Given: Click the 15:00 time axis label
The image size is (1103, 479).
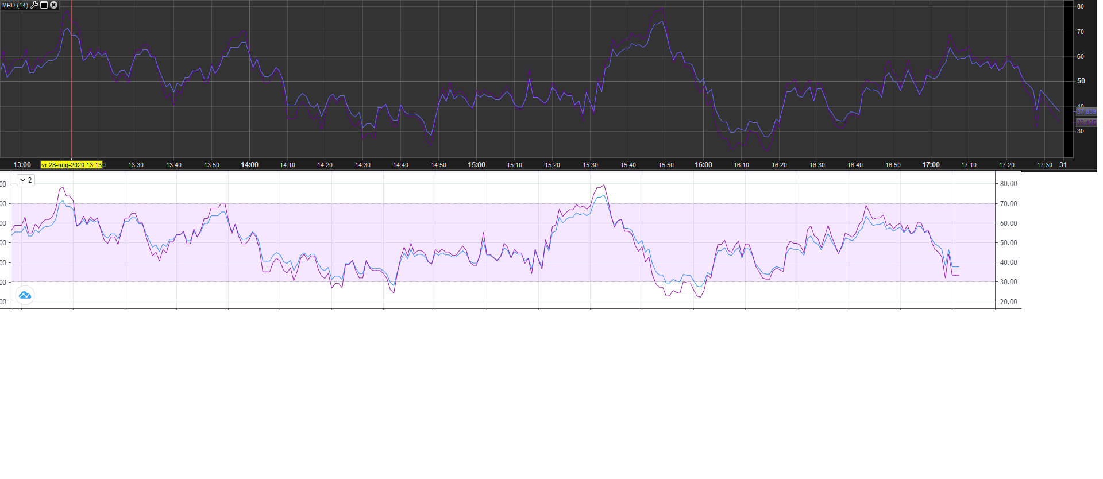Looking at the screenshot, I should tap(476, 165).
